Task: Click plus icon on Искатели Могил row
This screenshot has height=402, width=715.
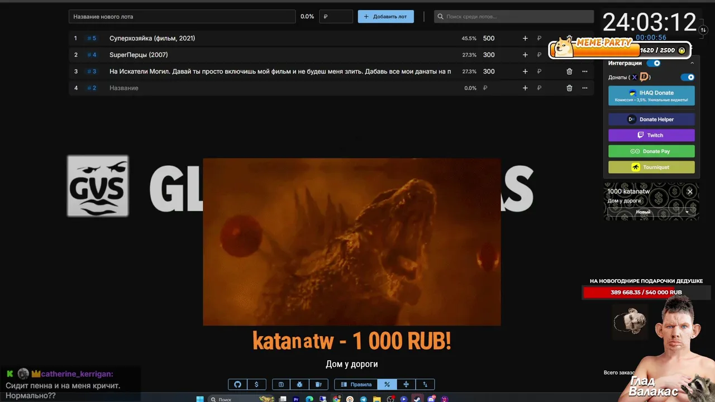Action: pyautogui.click(x=525, y=71)
